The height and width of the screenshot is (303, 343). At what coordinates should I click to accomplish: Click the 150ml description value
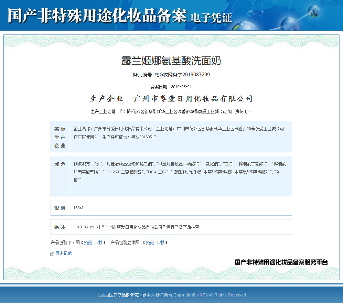pos(78,208)
